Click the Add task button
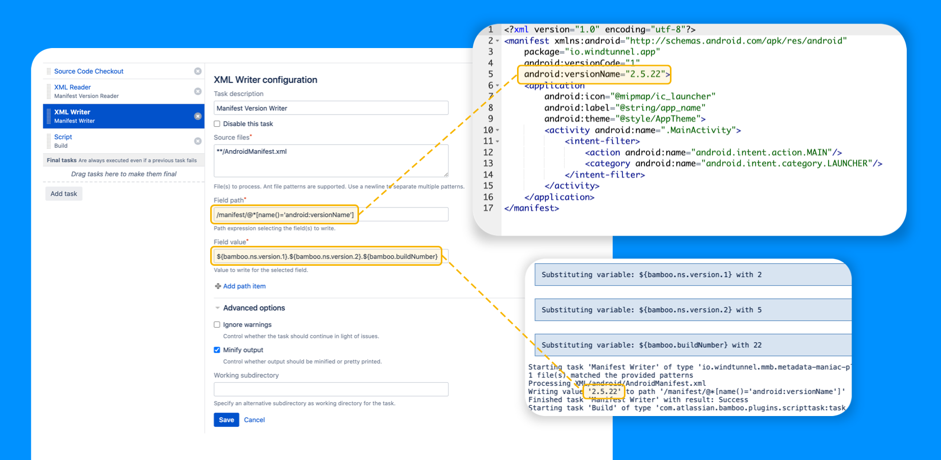Viewport: 941px width, 460px height. pyautogui.click(x=64, y=194)
